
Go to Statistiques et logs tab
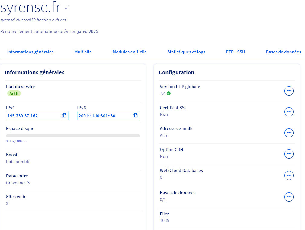(x=186, y=52)
